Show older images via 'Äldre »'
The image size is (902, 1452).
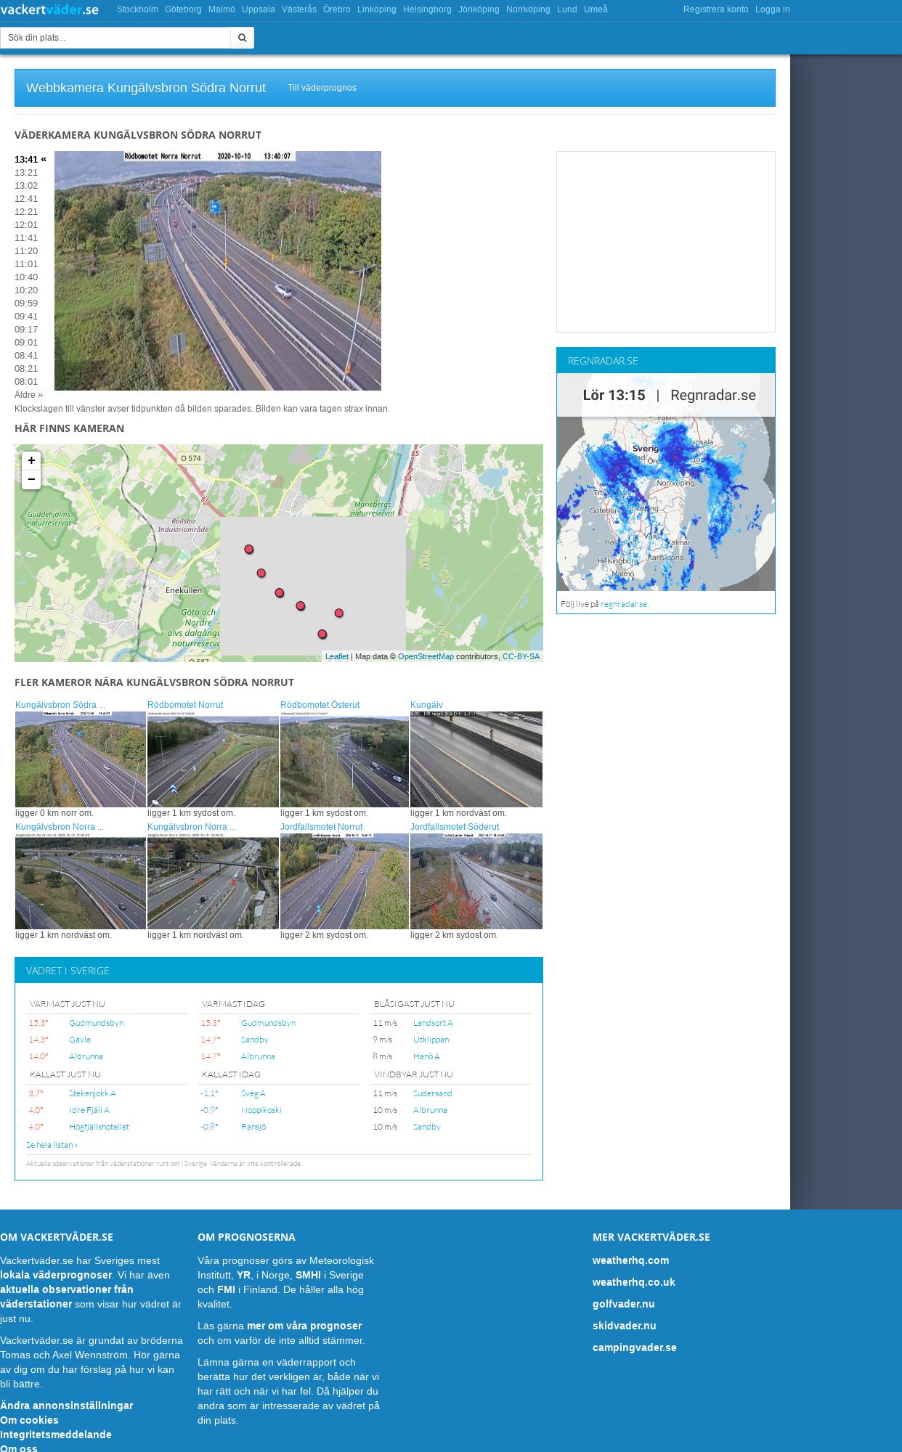[x=28, y=395]
